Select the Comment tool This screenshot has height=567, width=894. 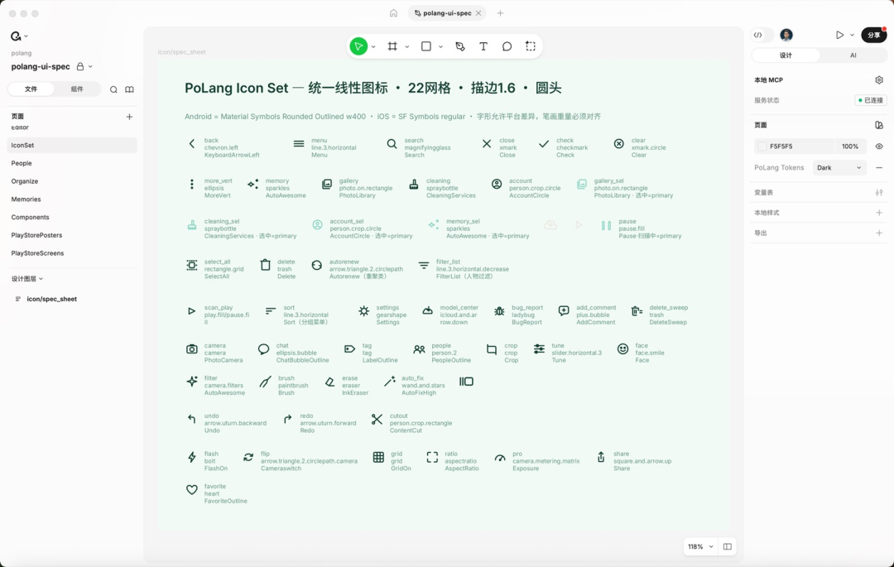point(507,46)
